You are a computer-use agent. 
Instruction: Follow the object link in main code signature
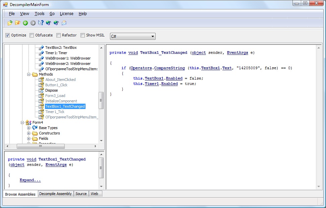(x=199, y=53)
